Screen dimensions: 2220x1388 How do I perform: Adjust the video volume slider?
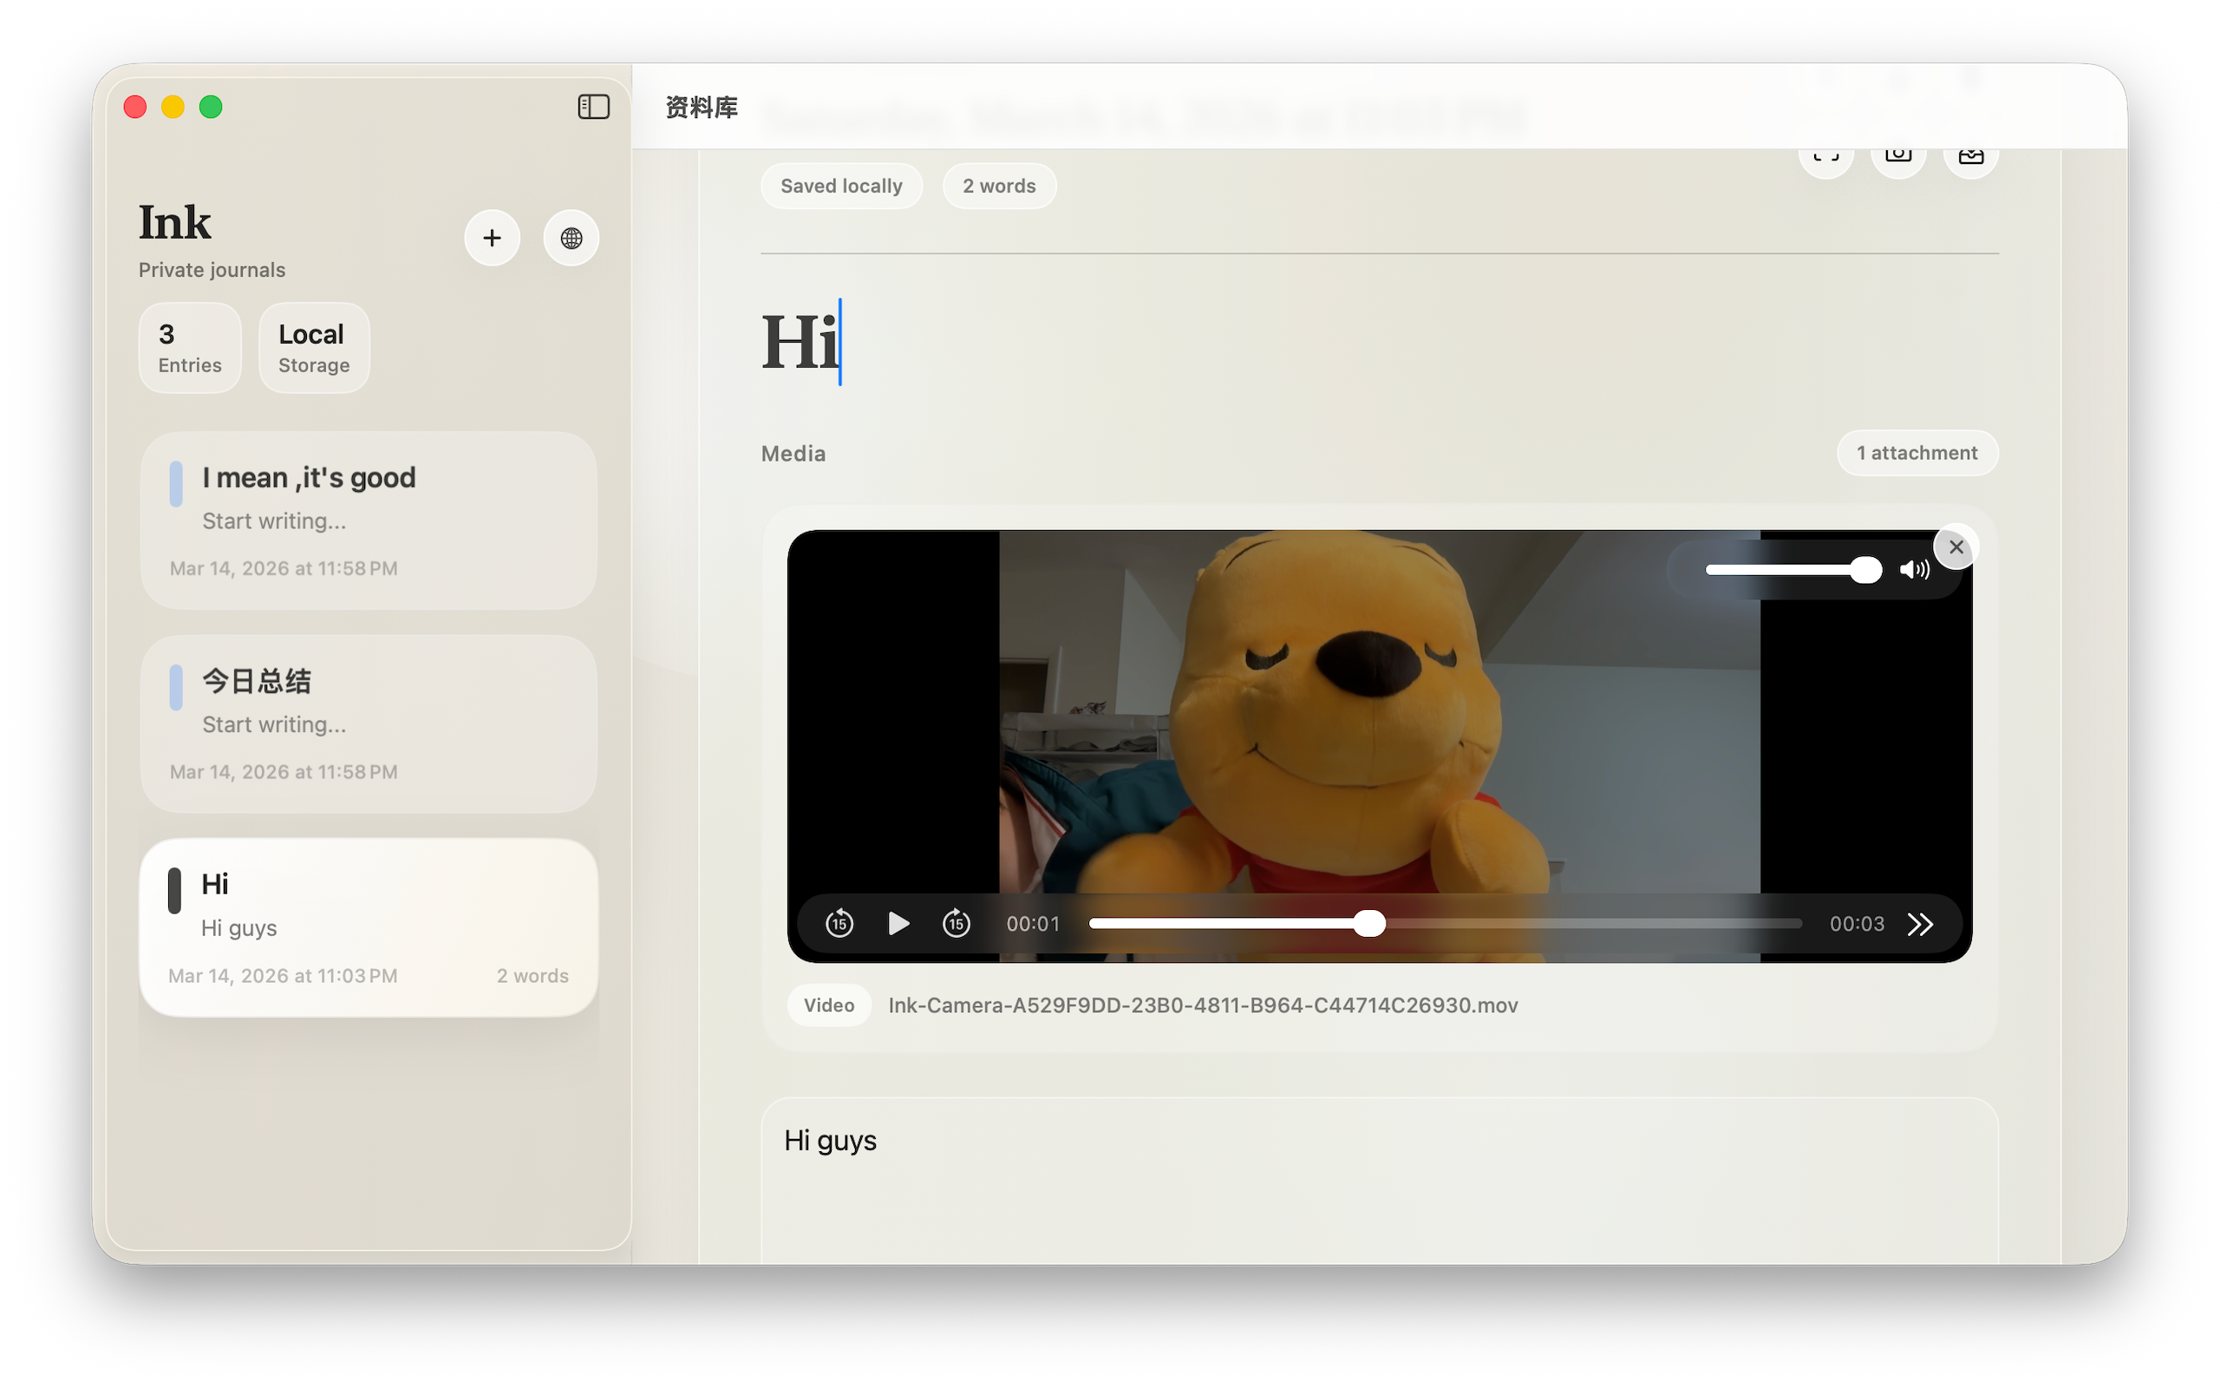click(x=1792, y=570)
